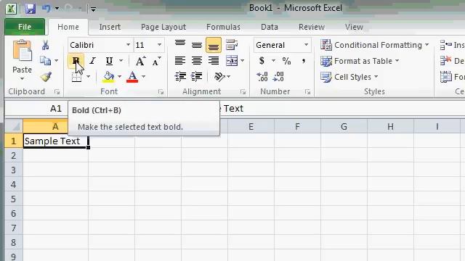Click Decrease Font Size icon
Viewport: 465px width, 261px height.
[x=157, y=61]
